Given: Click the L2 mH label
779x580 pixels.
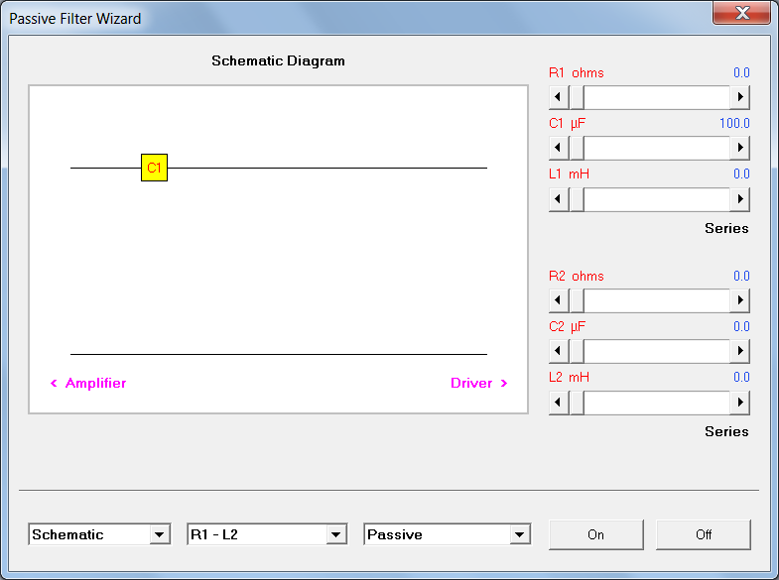Looking at the screenshot, I should pos(569,378).
